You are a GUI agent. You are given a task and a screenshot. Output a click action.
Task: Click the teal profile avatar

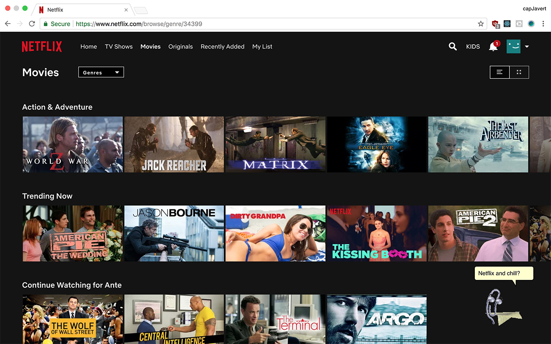513,46
